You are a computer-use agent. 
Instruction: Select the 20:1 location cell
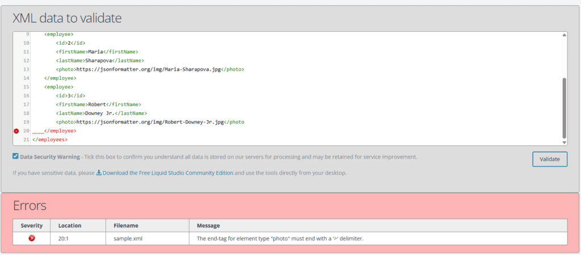(78, 239)
